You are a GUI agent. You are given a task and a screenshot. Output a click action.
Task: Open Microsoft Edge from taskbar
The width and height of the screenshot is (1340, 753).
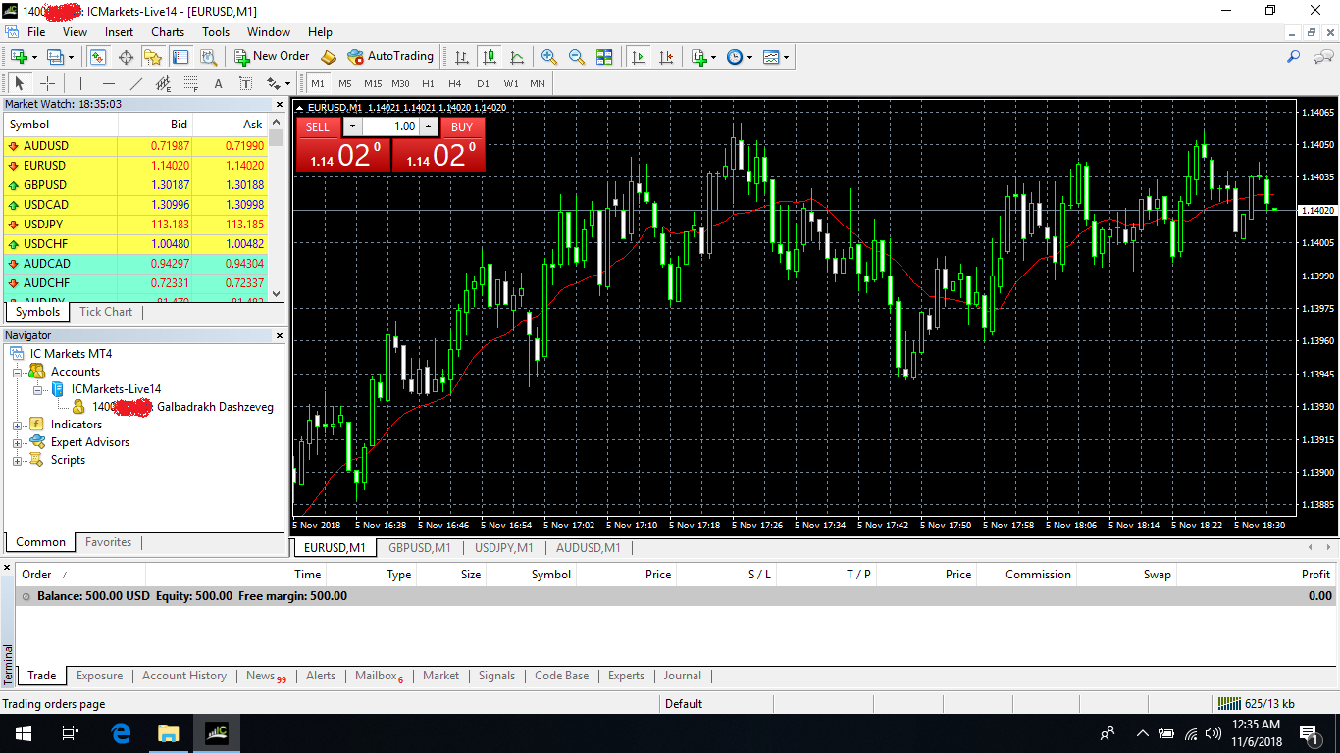point(122,733)
